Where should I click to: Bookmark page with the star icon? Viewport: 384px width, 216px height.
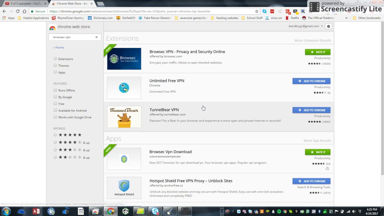pos(257,11)
